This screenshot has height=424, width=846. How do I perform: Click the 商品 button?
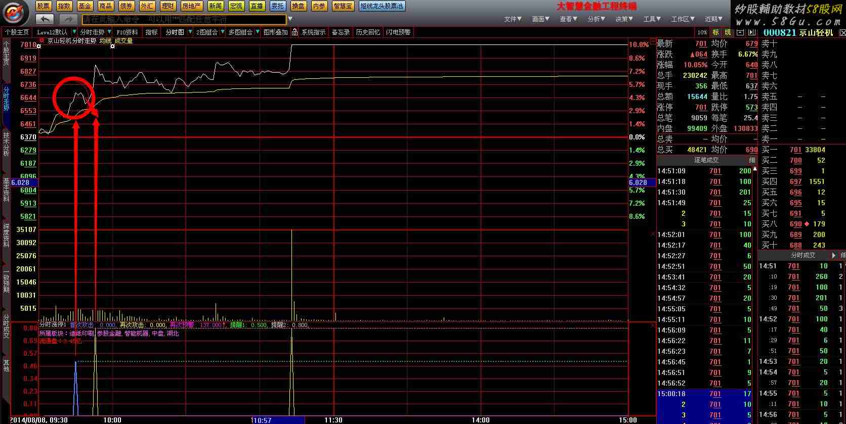(x=106, y=6)
